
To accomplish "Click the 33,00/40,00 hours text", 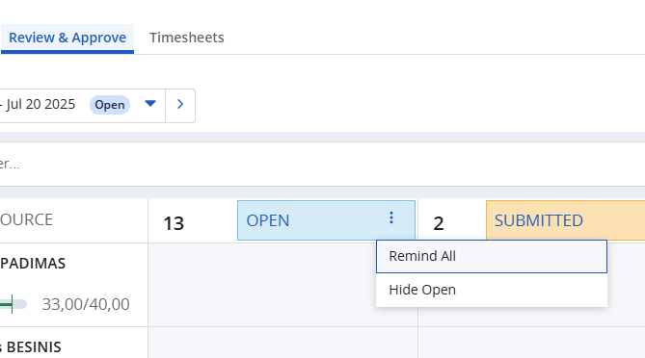I will click(x=86, y=305).
